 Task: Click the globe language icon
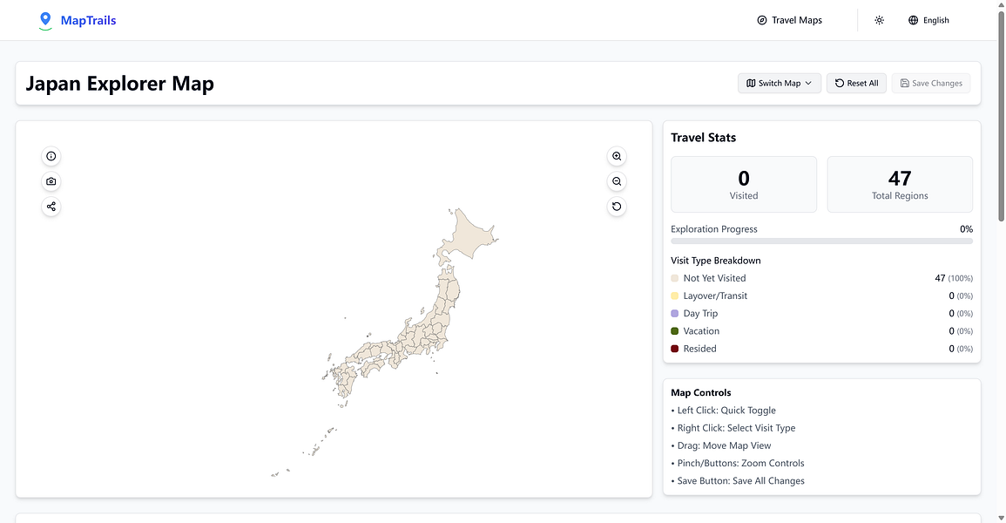pyautogui.click(x=913, y=20)
